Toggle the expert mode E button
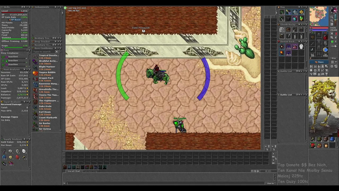 (x=336, y=42)
